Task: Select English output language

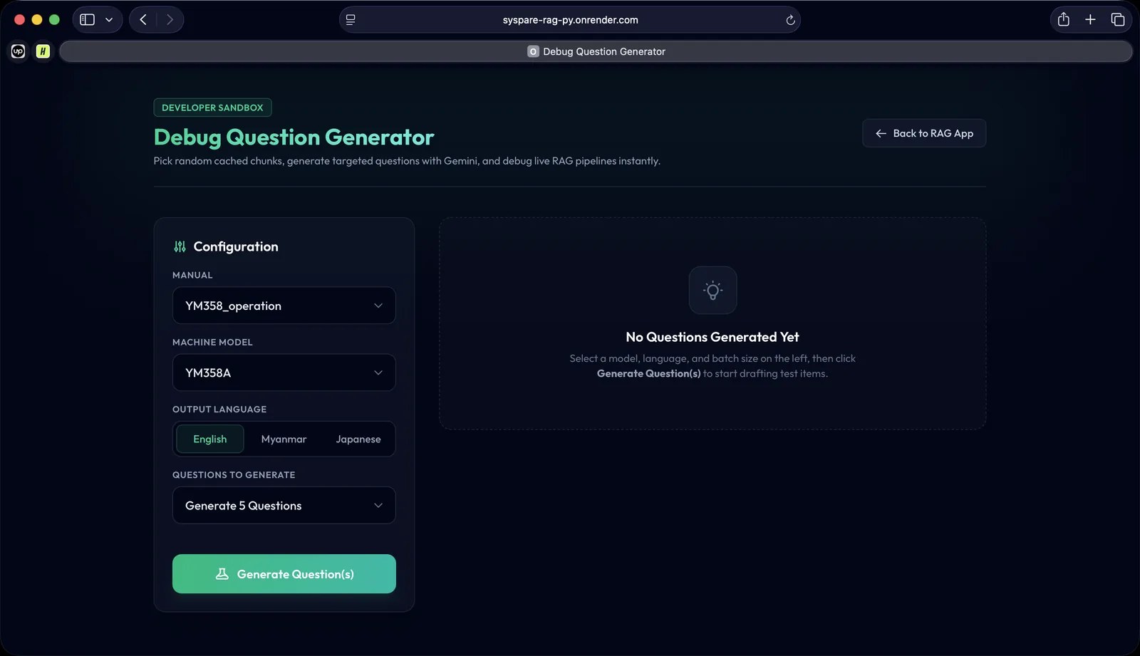Action: point(210,439)
